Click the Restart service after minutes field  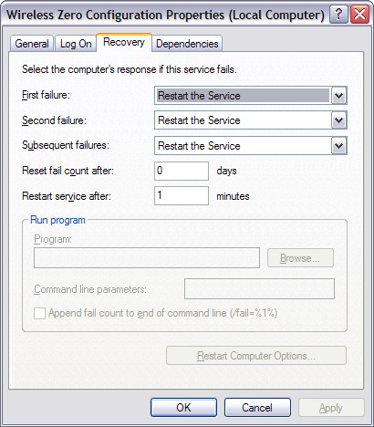click(x=182, y=195)
